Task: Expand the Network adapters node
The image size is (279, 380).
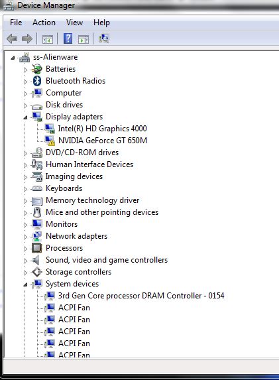Action: coord(25,237)
